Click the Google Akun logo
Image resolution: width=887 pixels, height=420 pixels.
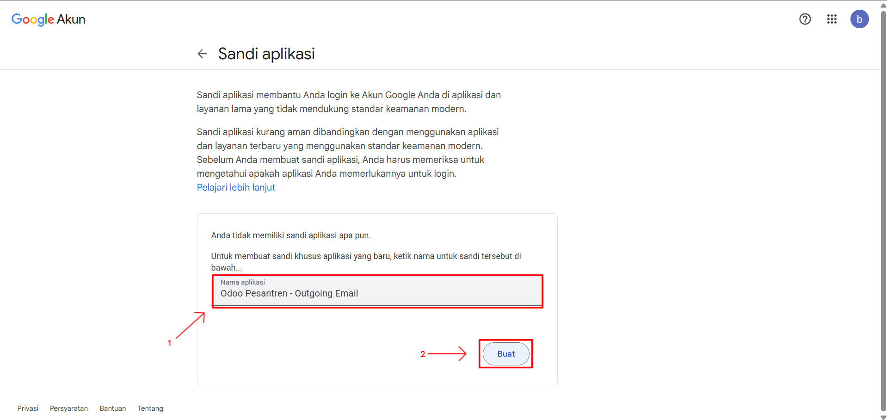point(49,19)
